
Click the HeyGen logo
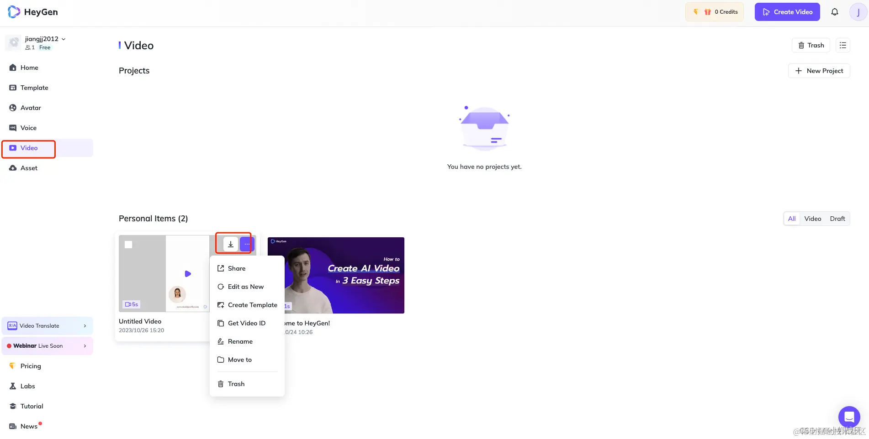click(x=33, y=12)
